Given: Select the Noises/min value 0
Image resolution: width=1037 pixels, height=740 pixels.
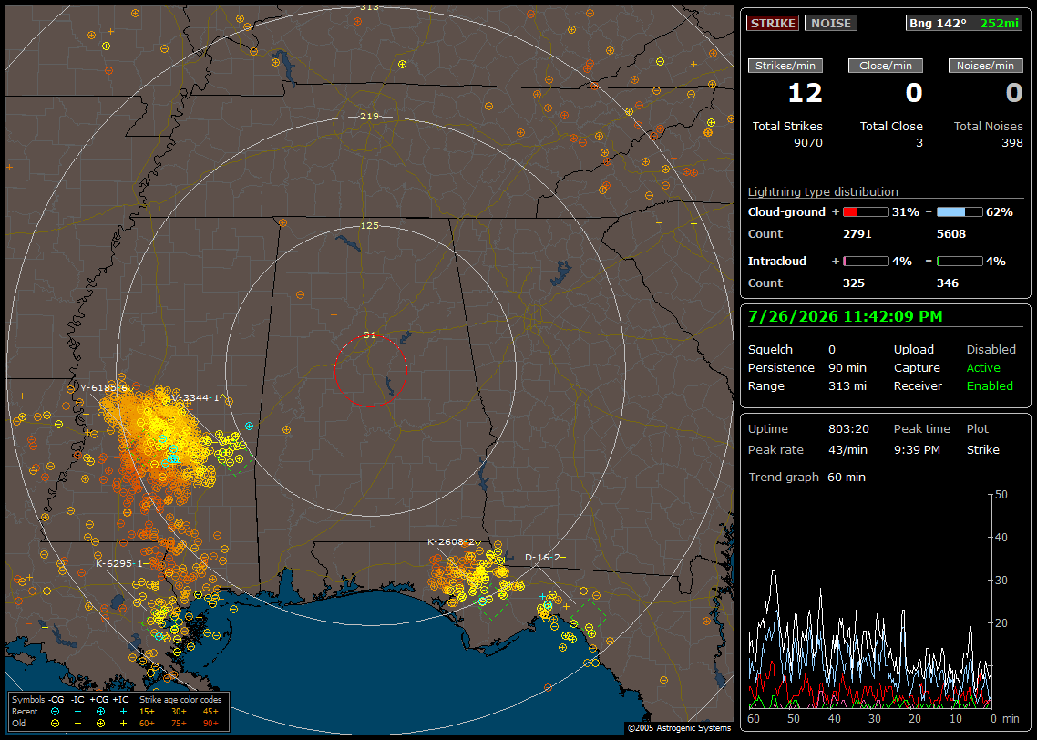Looking at the screenshot, I should click(1014, 93).
